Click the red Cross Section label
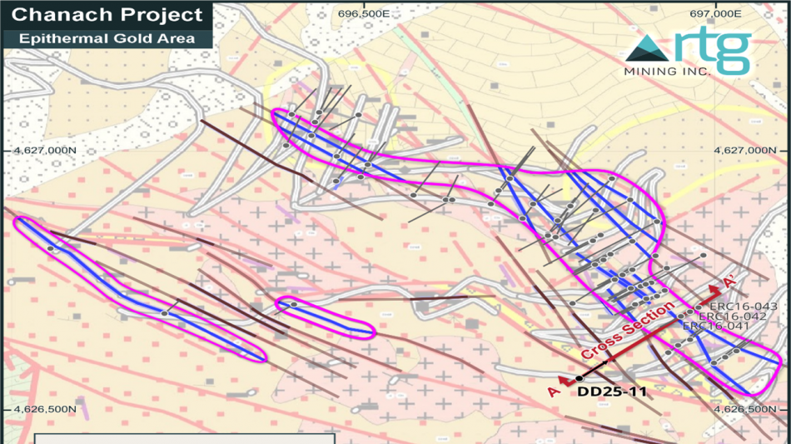Image resolution: width=791 pixels, height=444 pixels. (x=628, y=332)
